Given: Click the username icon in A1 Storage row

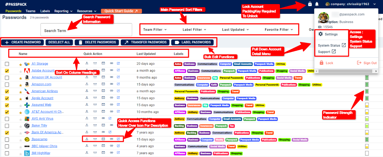Looking at the screenshot, I should [x=87, y=64].
